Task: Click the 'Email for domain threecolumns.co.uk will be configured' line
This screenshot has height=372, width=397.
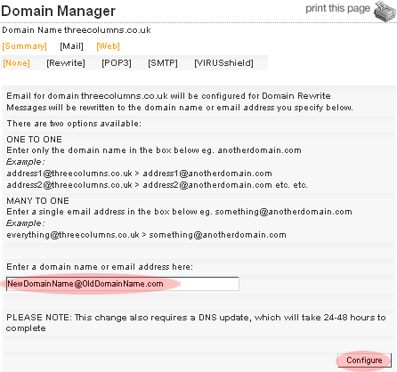Action: [168, 96]
